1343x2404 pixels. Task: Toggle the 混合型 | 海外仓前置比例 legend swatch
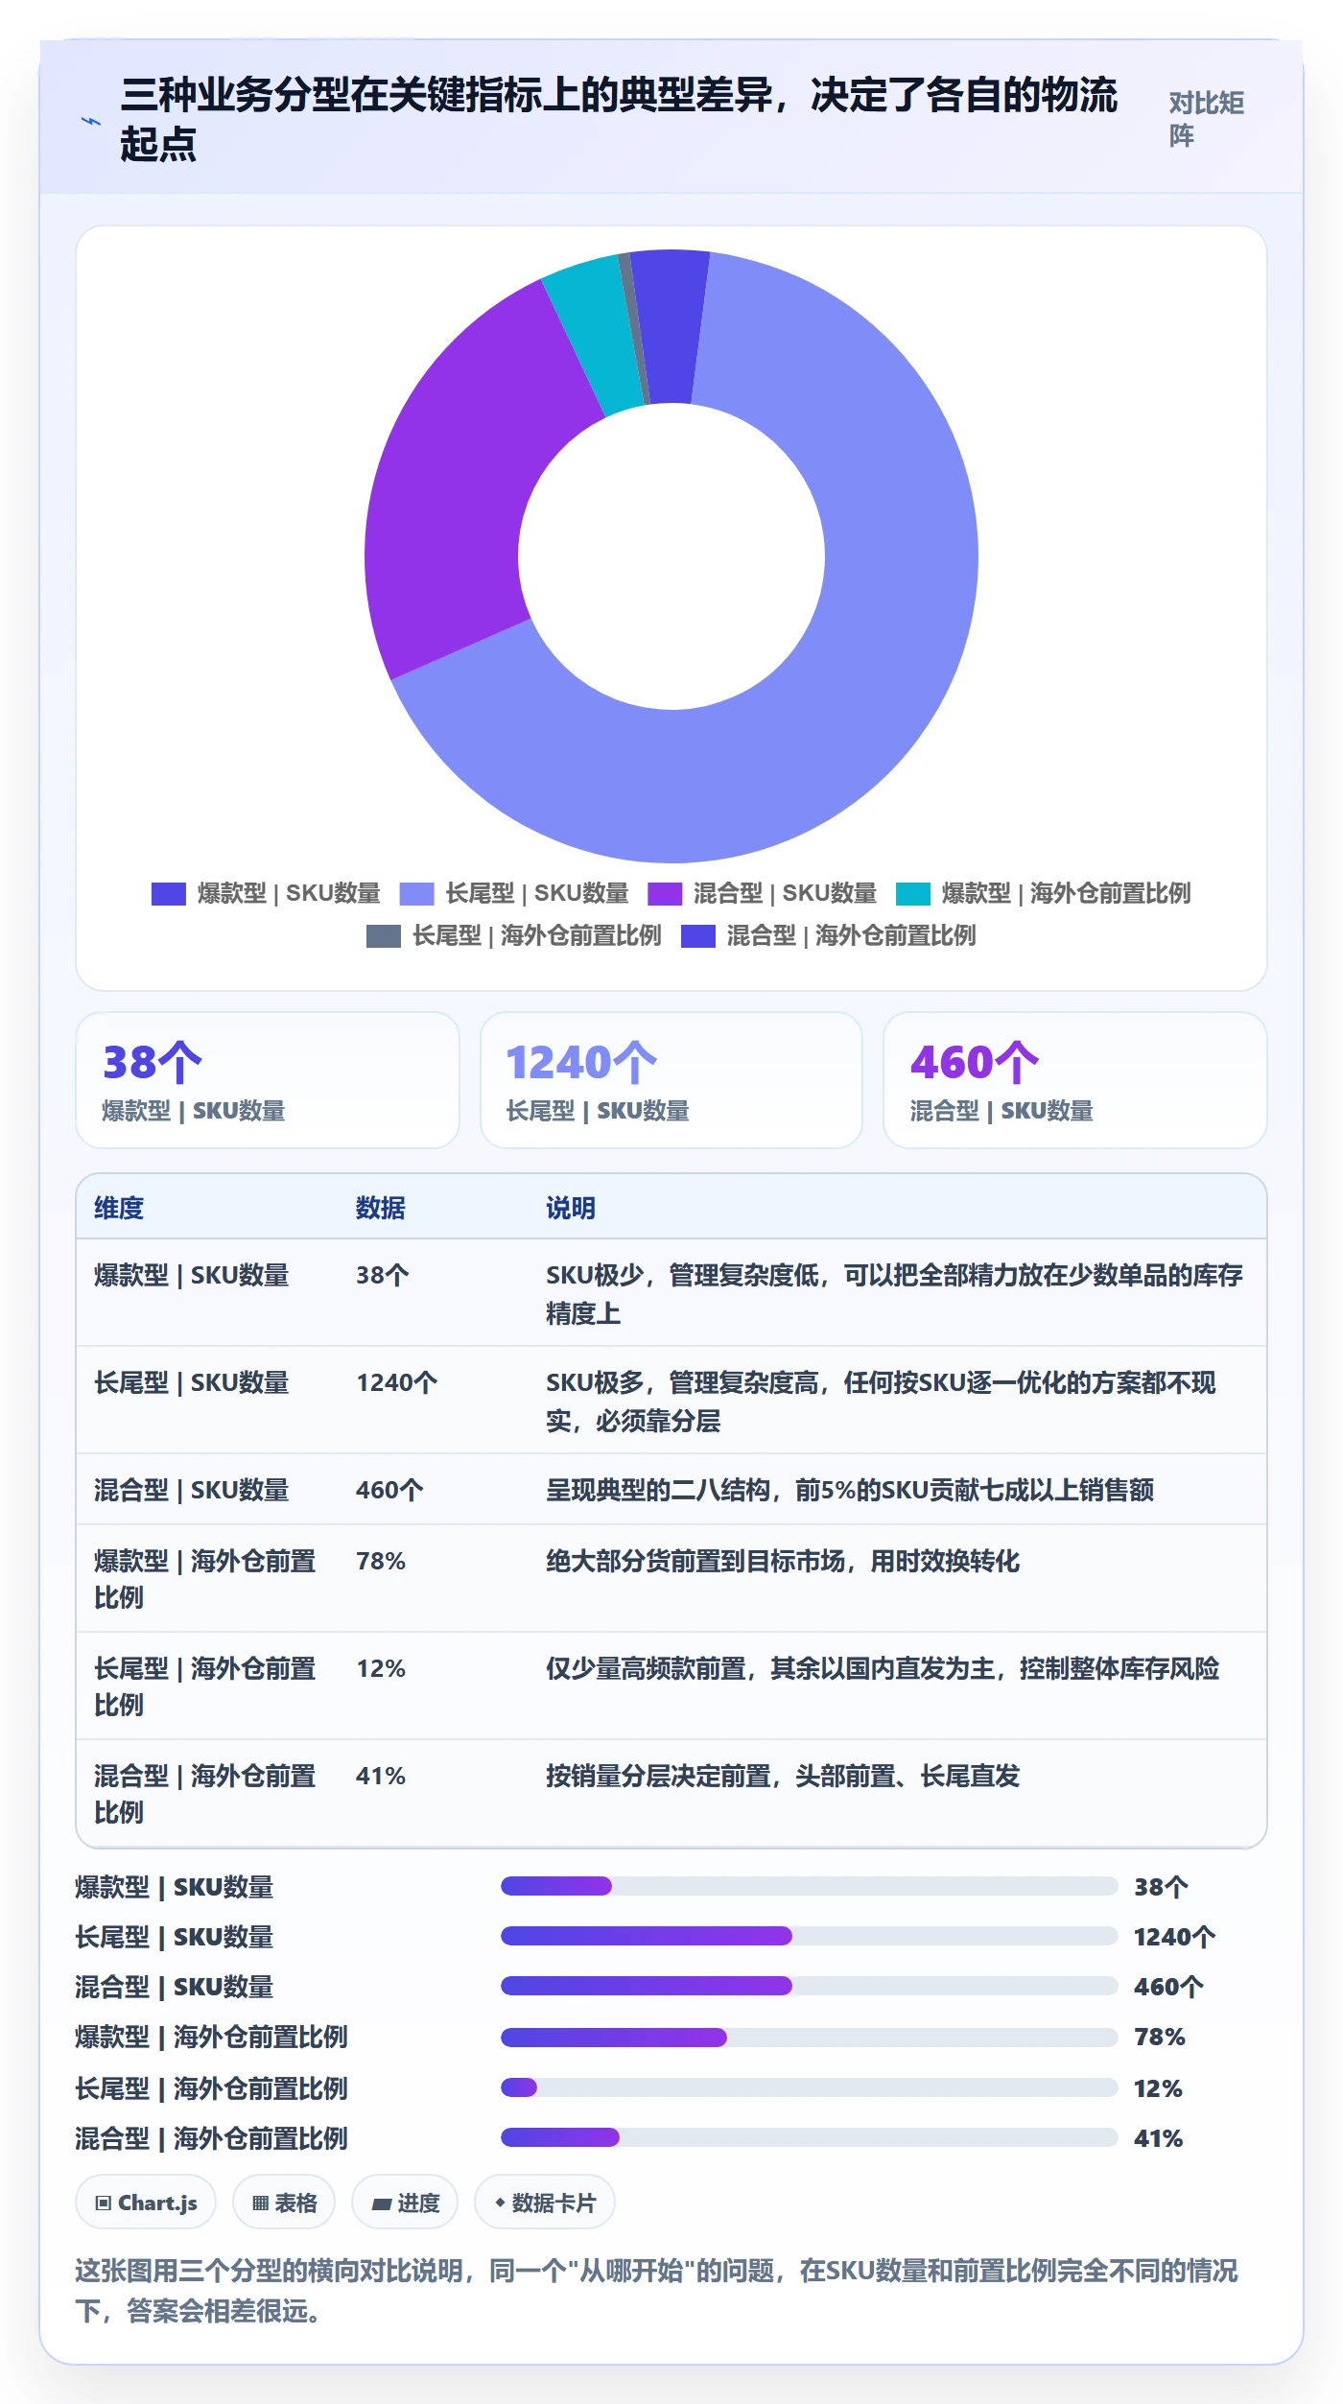(x=698, y=935)
